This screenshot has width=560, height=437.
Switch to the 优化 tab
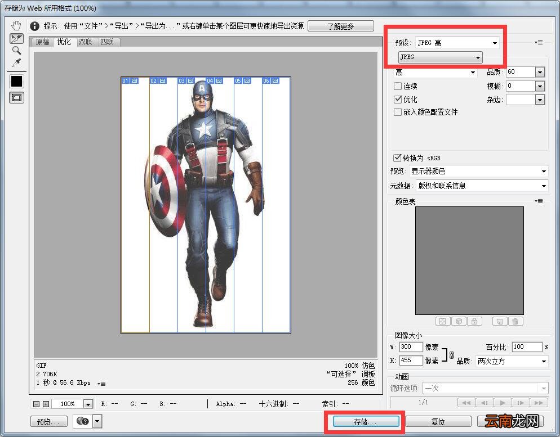[64, 42]
